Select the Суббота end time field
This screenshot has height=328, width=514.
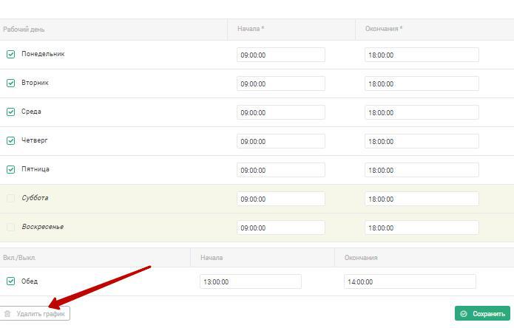click(422, 199)
